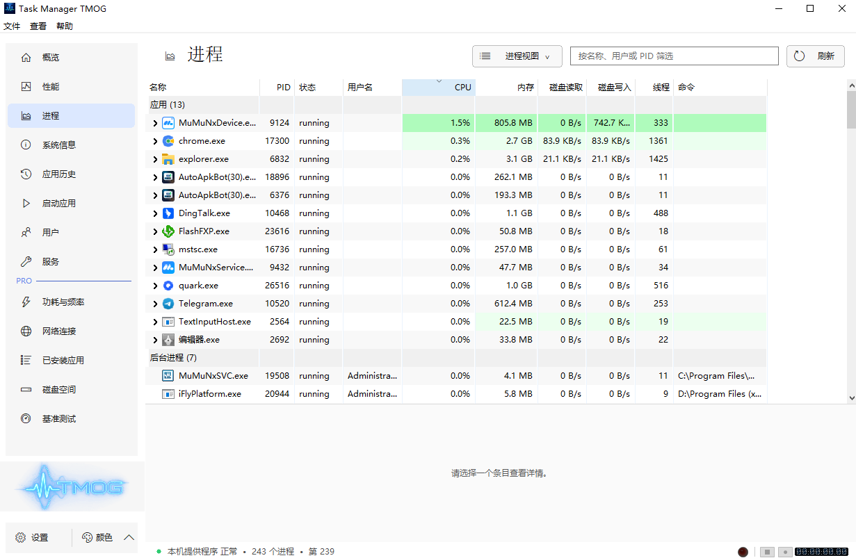Image resolution: width=856 pixels, height=558 pixels.
Task: Click the TMOG logo thumbnail
Action: click(x=72, y=487)
